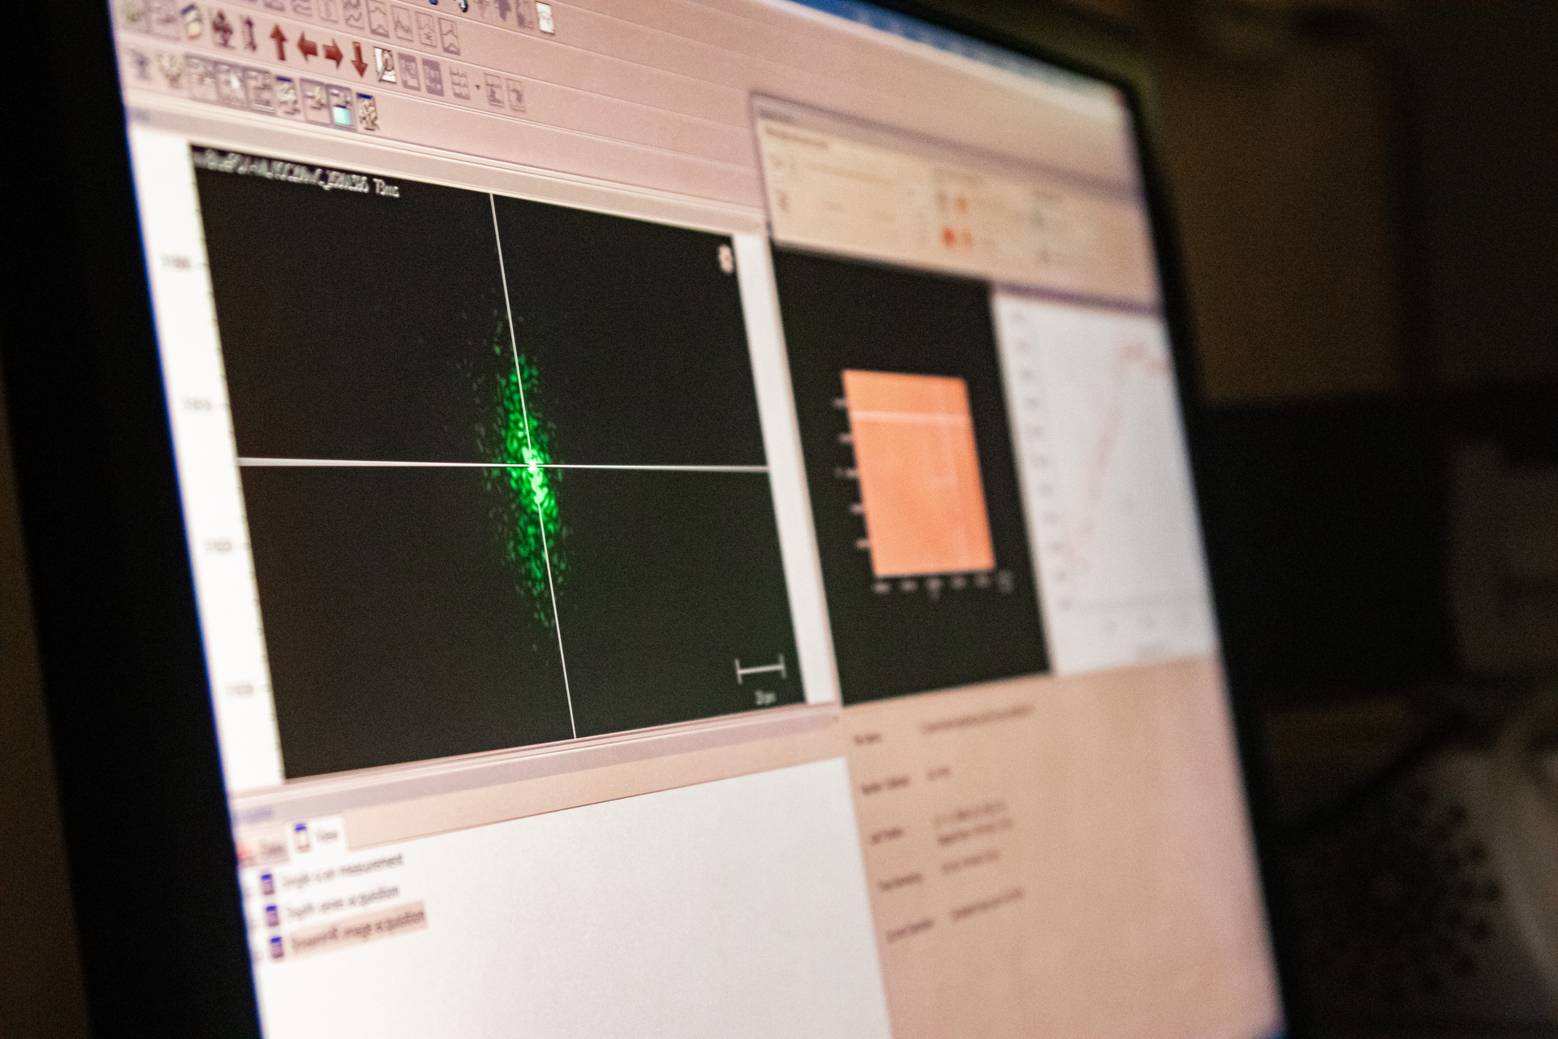Click the red four-way move icon
This screenshot has height=1039, width=1558.
[222, 31]
